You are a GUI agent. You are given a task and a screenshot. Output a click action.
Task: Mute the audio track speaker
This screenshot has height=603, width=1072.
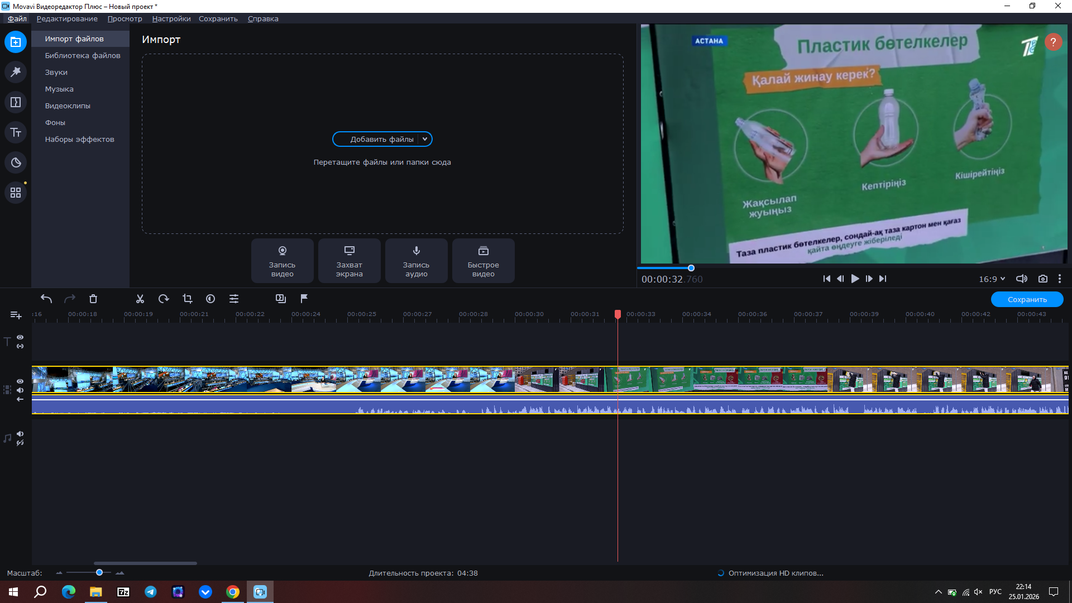(x=20, y=434)
